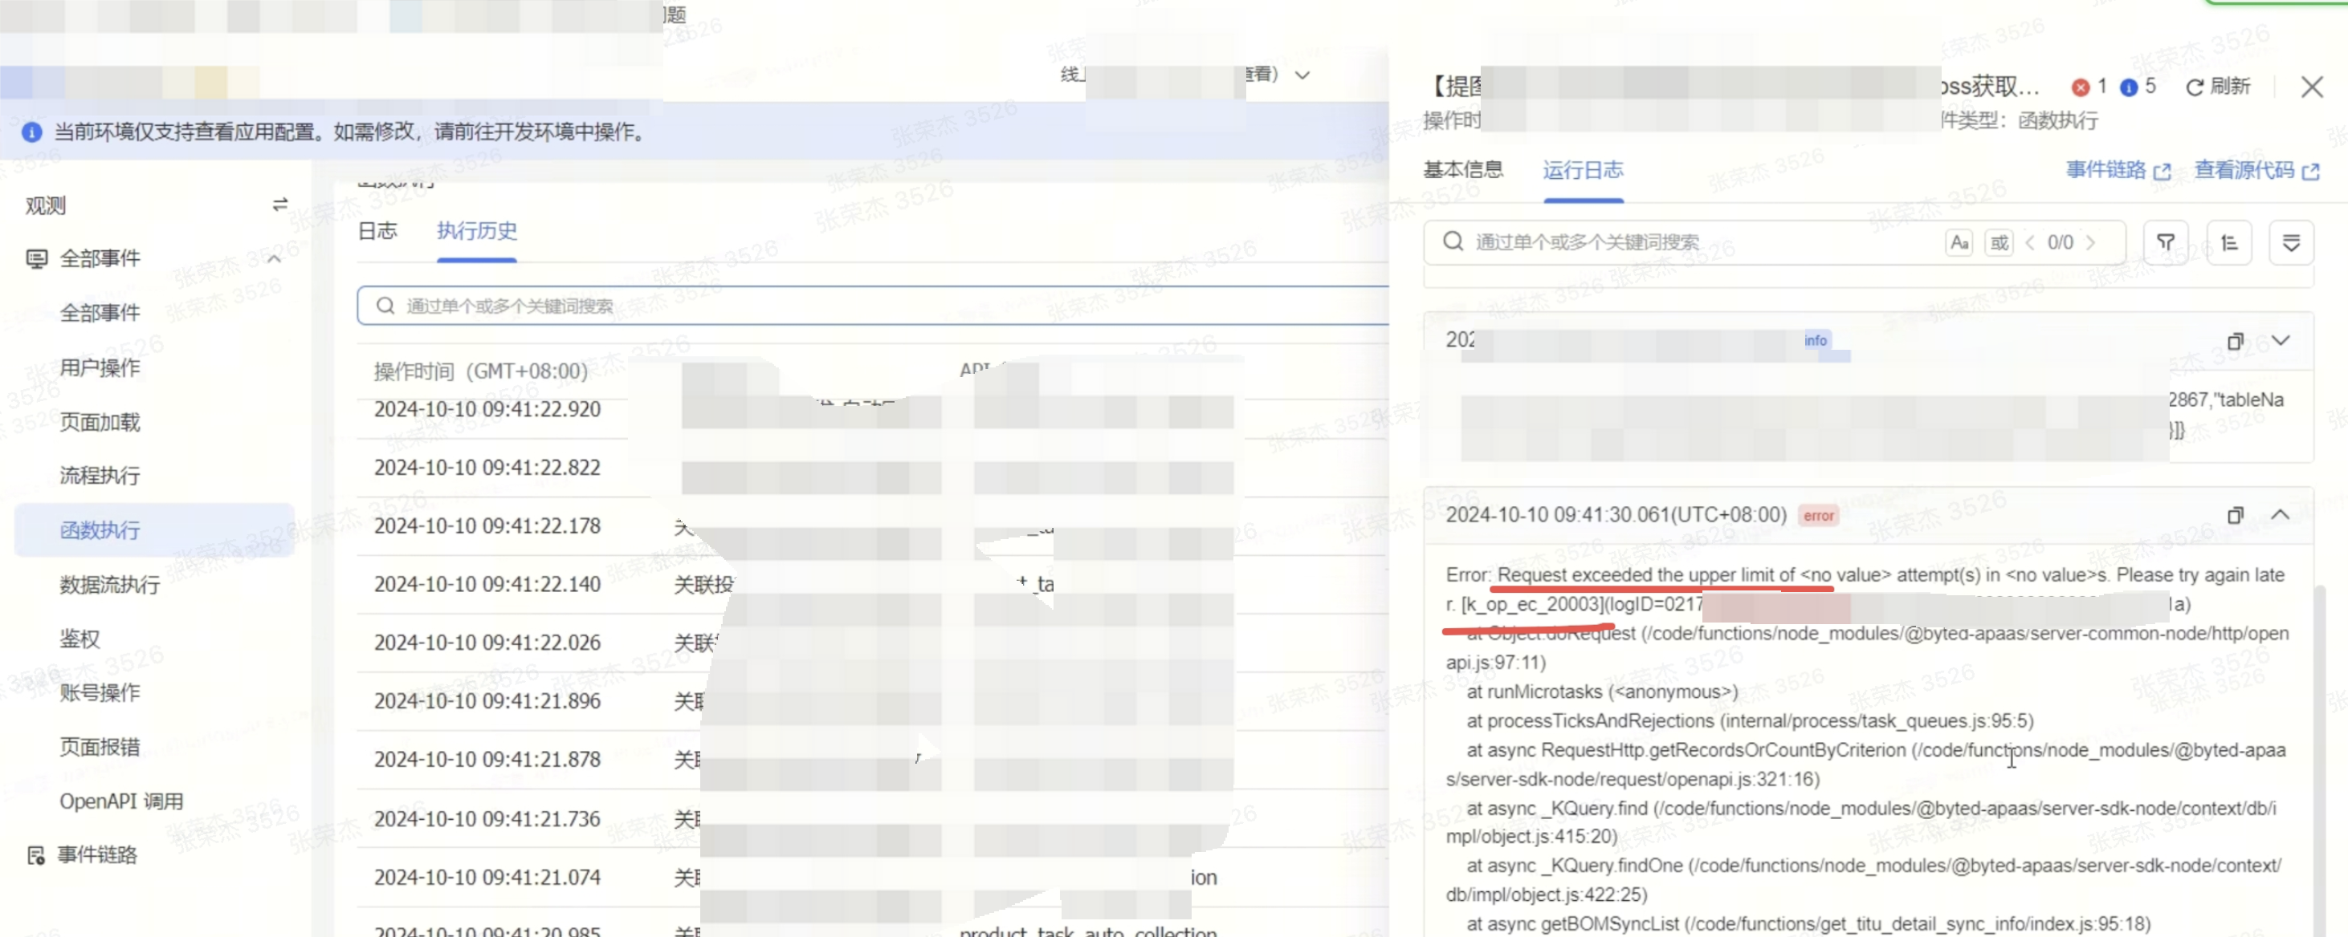Click the log panel vertical scrollbar
2348x937 pixels.
click(2318, 761)
